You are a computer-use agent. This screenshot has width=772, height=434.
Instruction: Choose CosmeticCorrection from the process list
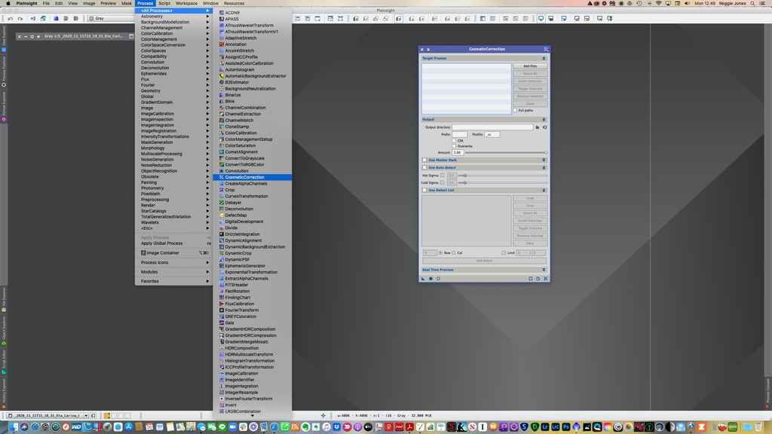click(x=252, y=177)
